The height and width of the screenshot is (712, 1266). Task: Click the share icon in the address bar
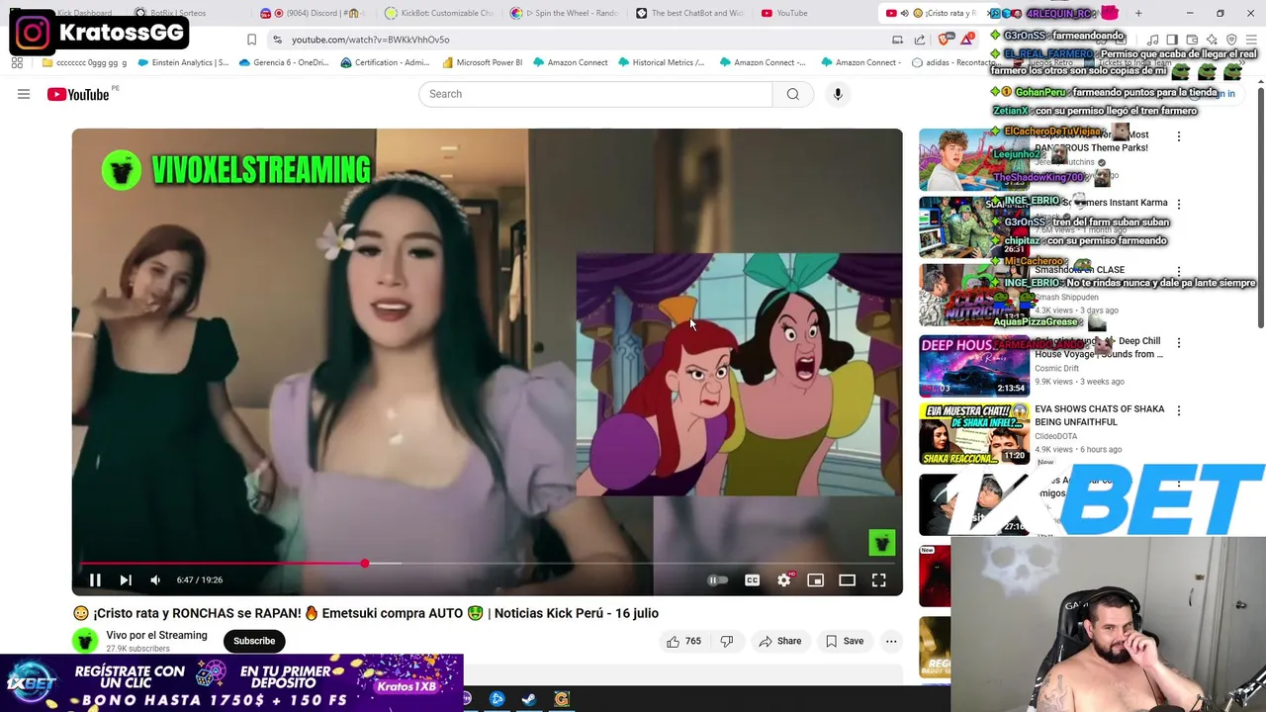(x=920, y=40)
